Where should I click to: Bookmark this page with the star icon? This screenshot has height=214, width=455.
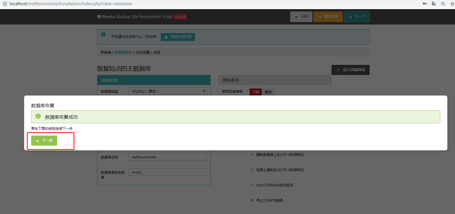click(452, 4)
